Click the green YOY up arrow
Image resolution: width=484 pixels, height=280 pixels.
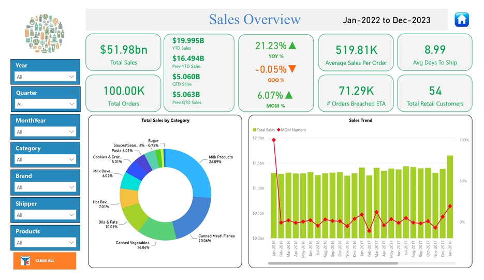coord(292,46)
